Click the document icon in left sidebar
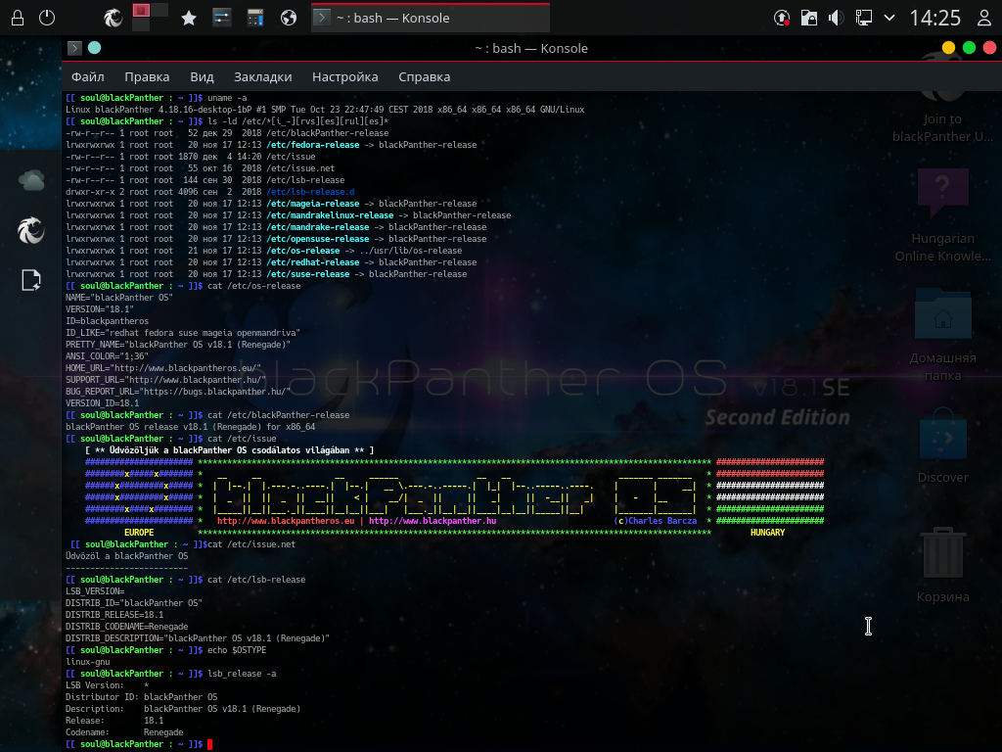The height and width of the screenshot is (752, 1002). [31, 280]
